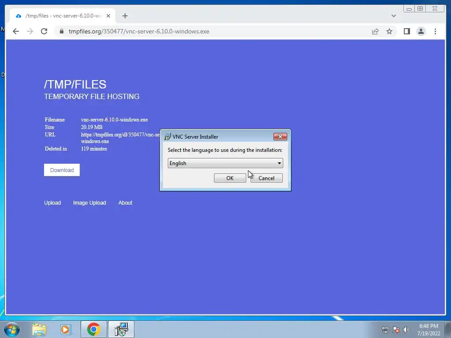This screenshot has width=451, height=338.
Task: Click the 20.19 MB size value
Action: 92,127
